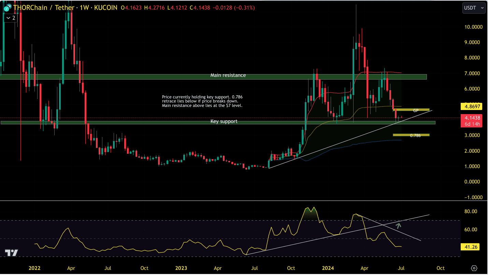The height and width of the screenshot is (275, 488).
Task: Click the 4.8697 yellow price label
Action: click(x=471, y=106)
